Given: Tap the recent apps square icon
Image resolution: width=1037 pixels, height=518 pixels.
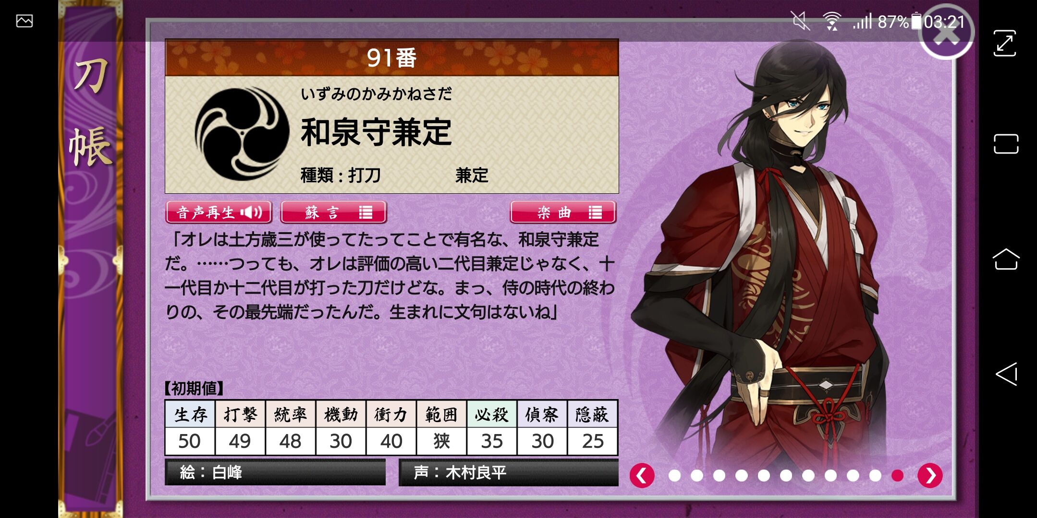Looking at the screenshot, I should pyautogui.click(x=1006, y=144).
